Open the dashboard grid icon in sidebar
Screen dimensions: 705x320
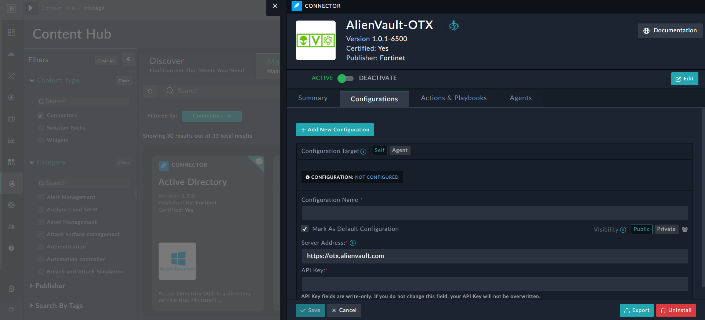click(x=11, y=33)
